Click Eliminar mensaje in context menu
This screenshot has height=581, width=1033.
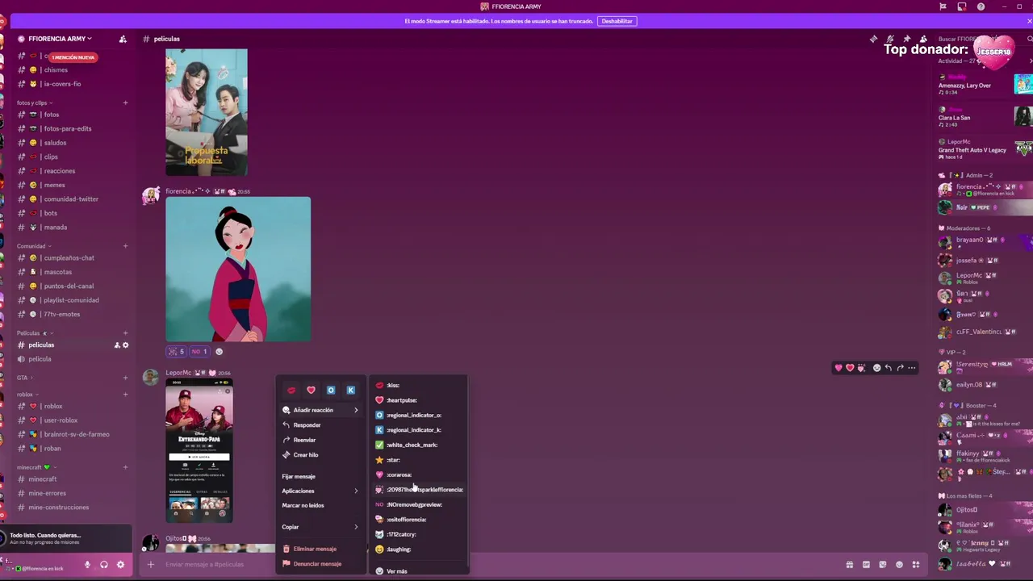pyautogui.click(x=320, y=549)
